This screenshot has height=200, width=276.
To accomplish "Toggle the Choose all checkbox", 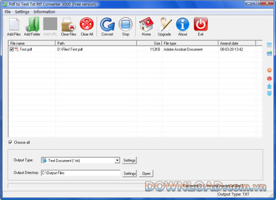I will click(x=10, y=142).
